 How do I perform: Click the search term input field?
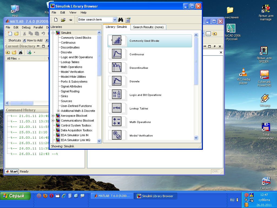(95, 19)
